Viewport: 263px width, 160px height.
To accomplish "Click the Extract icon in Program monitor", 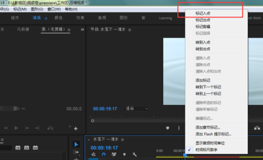I will 257,128.
